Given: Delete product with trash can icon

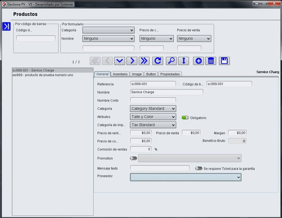Looking at the screenshot, I should click(211, 61).
